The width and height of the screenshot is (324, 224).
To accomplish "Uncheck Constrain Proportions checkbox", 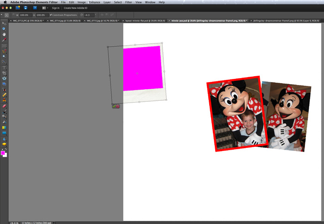I will click(50, 15).
